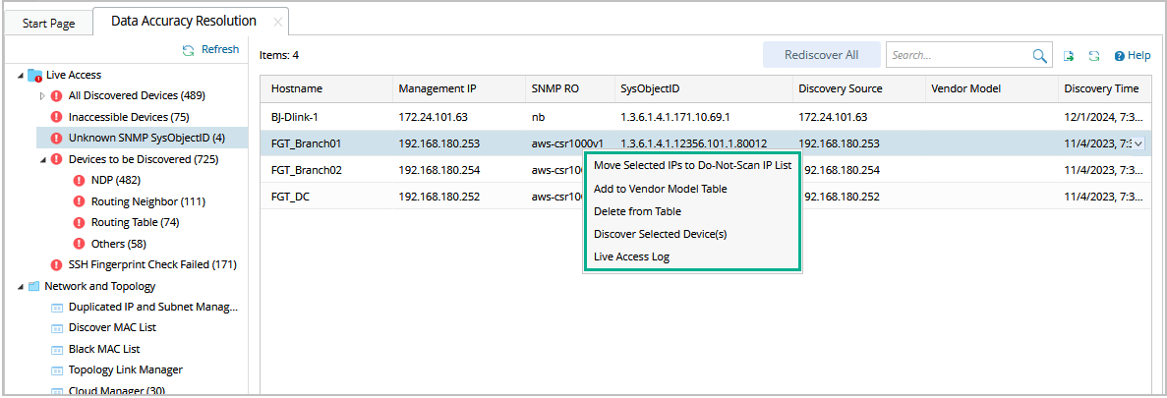Close the Data Accuracy Resolution tab
The height and width of the screenshot is (398, 1167).
[x=277, y=22]
